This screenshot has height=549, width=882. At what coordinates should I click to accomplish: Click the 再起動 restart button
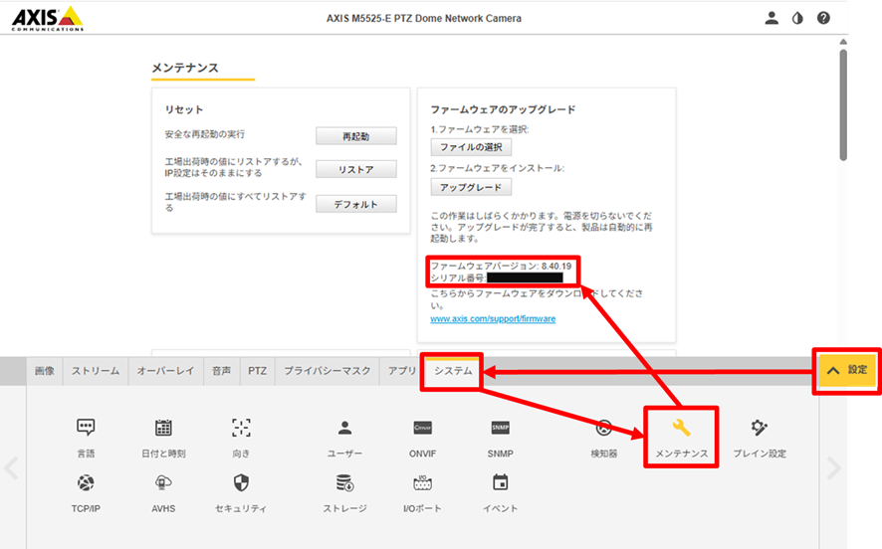[x=355, y=135]
